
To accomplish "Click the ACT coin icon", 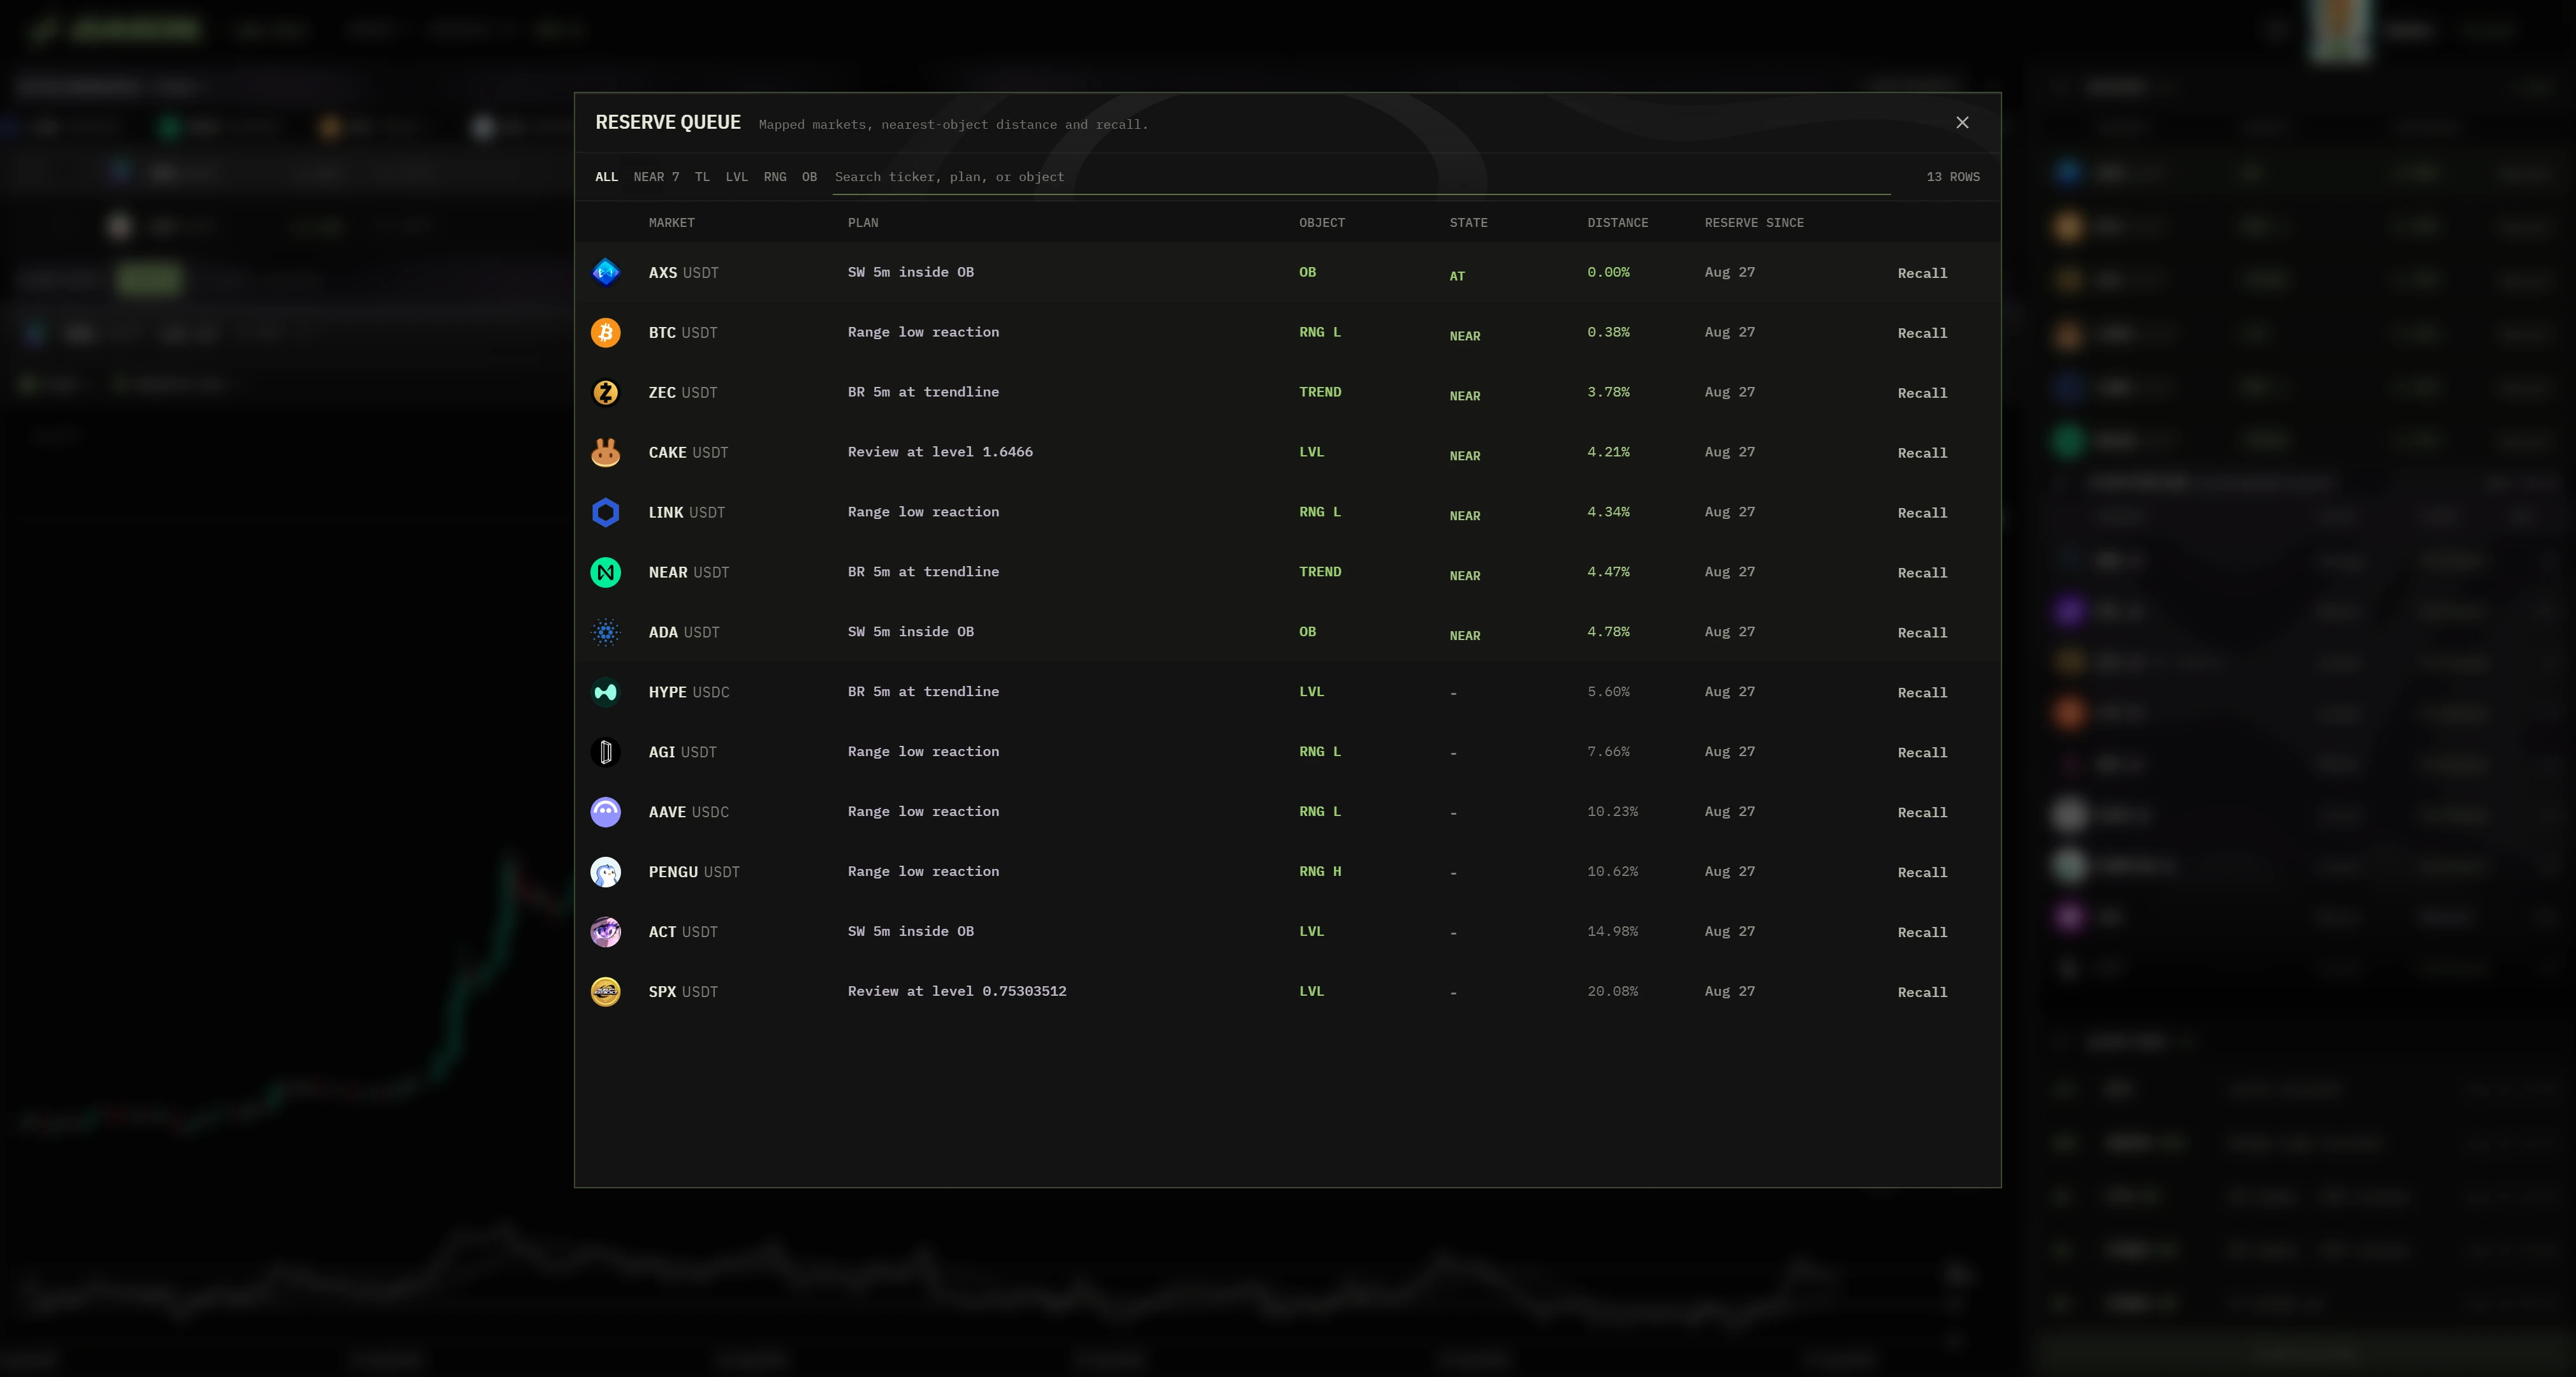I will point(605,932).
